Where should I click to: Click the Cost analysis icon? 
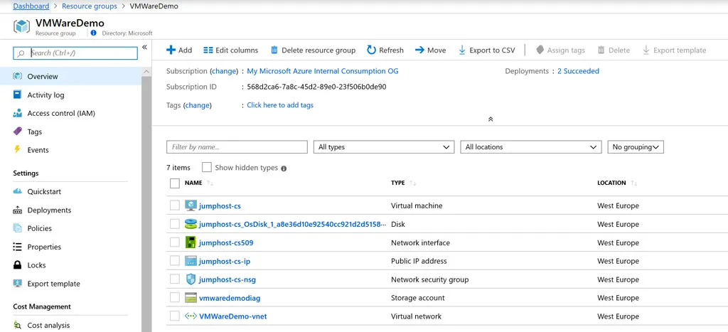tap(18, 325)
